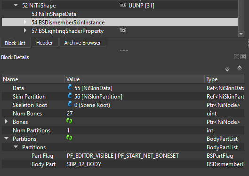Click scrollbar down arrow in block list

coord(241,34)
